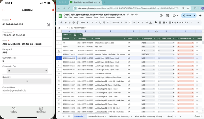The width and height of the screenshot is (204, 119).
Task: Open the Insert menu
Action: coord(82,18)
